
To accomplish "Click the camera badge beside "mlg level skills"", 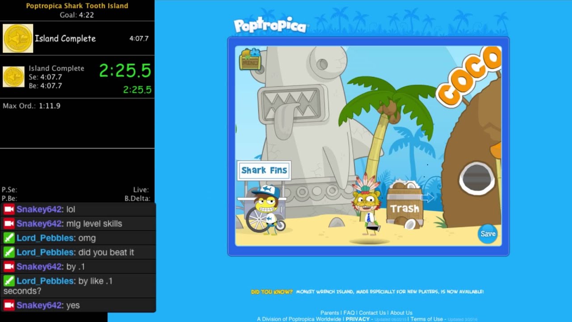I will [x=9, y=224].
